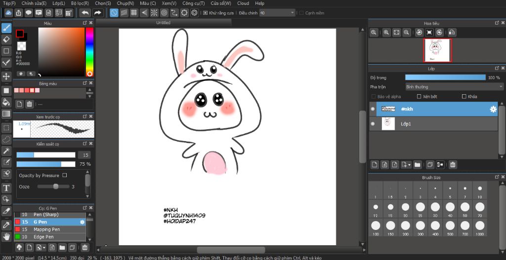Image resolution: width=506 pixels, height=260 pixels.
Task: Select the Magic Wand tool
Action: click(x=6, y=150)
